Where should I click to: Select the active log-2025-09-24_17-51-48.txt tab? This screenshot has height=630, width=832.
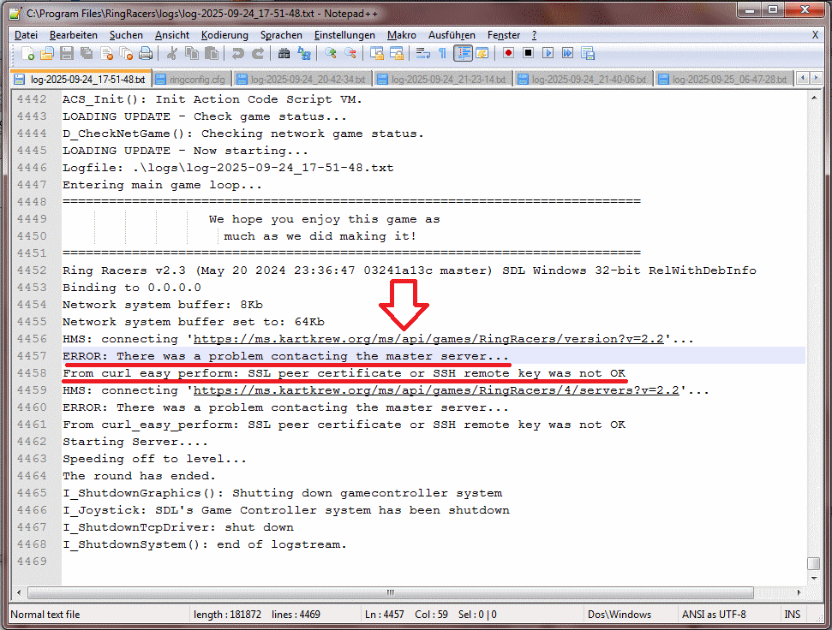tap(81, 79)
